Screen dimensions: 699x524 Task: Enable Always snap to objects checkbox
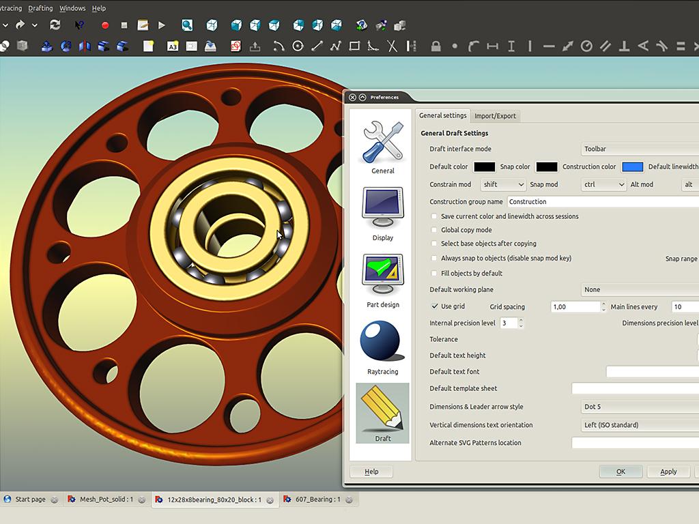433,258
